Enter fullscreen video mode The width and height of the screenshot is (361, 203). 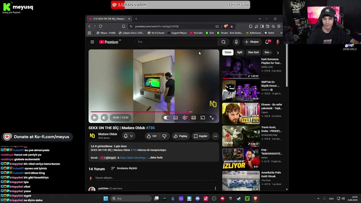point(212,118)
